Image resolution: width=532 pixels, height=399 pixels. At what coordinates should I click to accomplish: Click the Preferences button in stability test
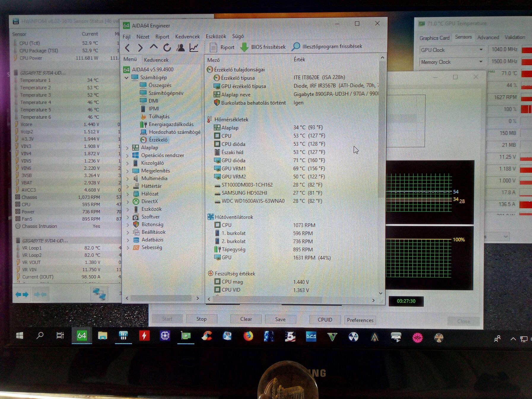coord(360,320)
